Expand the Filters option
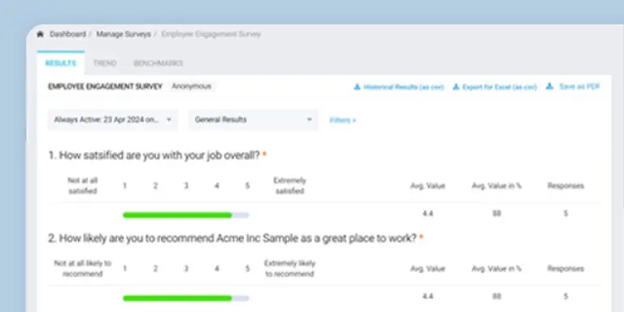624x312 pixels. 343,120
